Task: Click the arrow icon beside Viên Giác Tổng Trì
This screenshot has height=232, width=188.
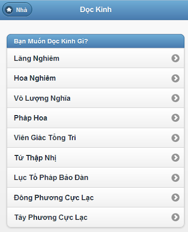Action: (x=175, y=138)
